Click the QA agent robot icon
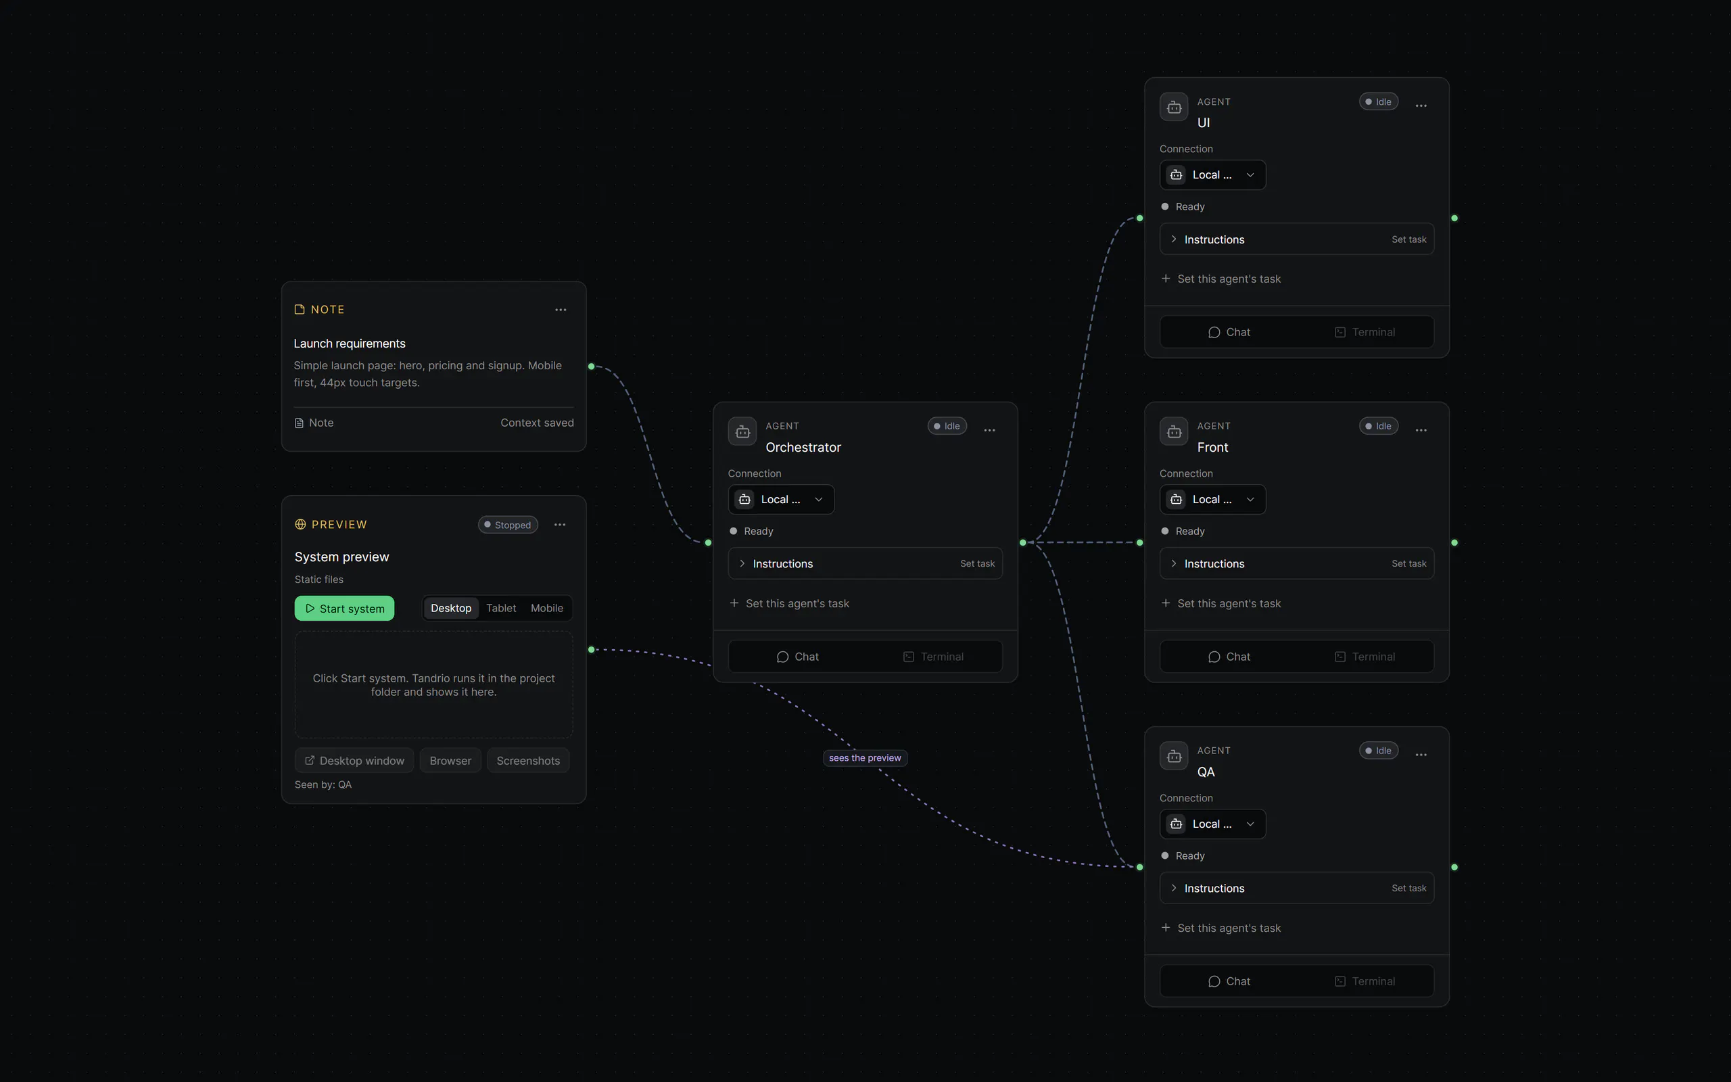Viewport: 1731px width, 1082px height. (x=1174, y=755)
